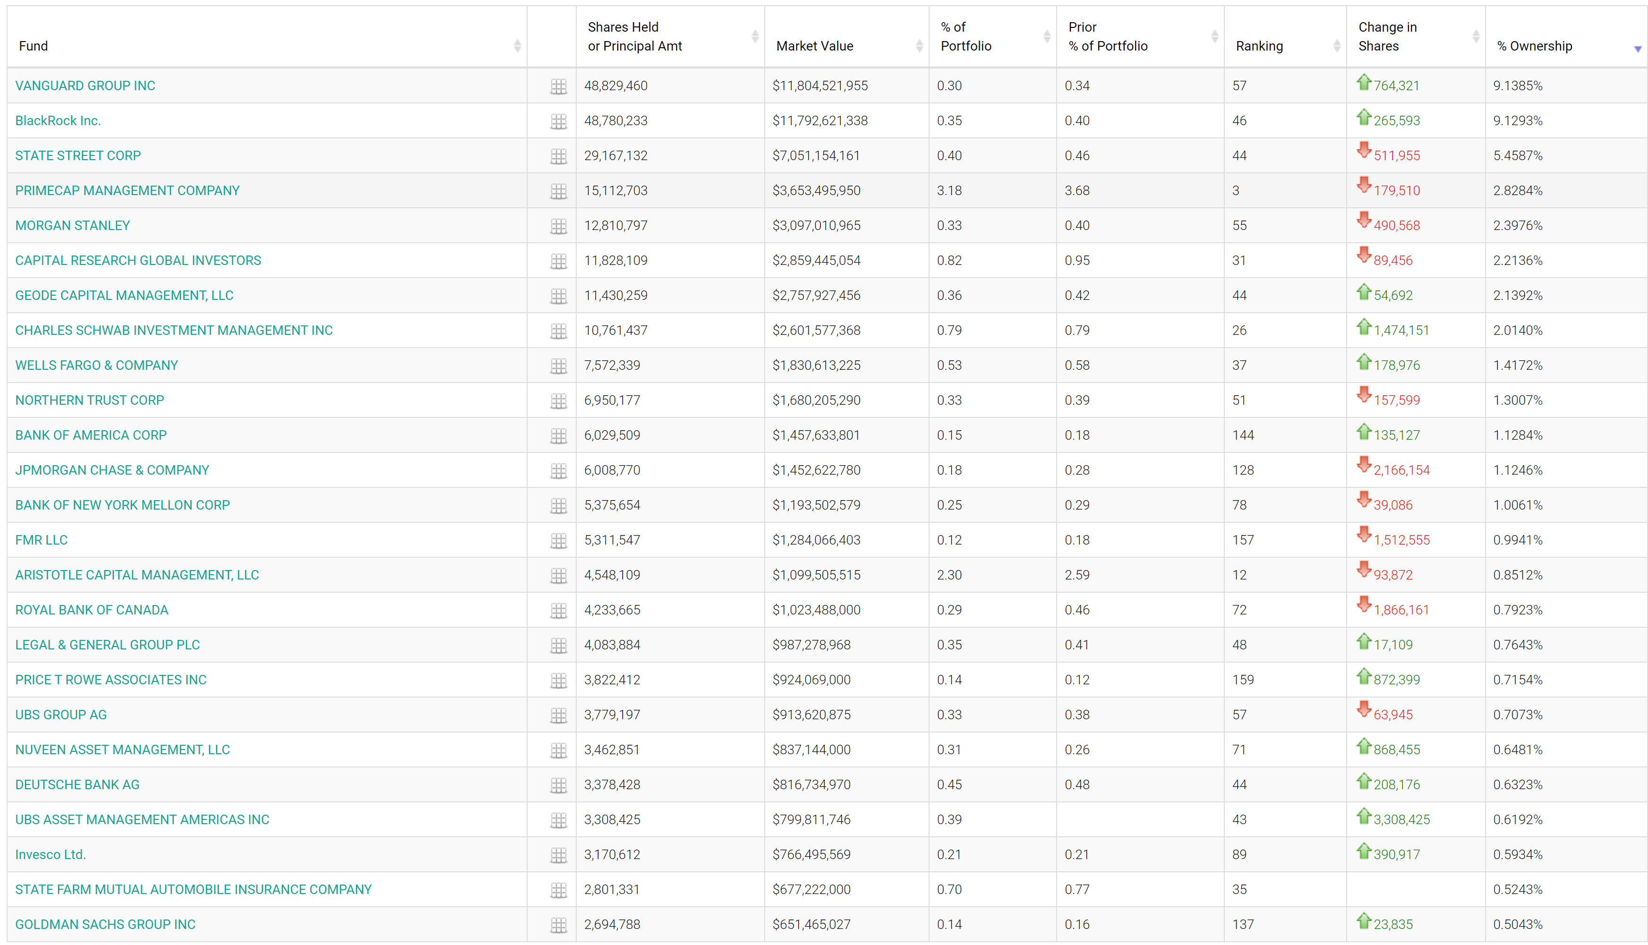Toggle % Ownership sort arrow
Image resolution: width=1648 pixels, height=945 pixels.
click(x=1637, y=49)
